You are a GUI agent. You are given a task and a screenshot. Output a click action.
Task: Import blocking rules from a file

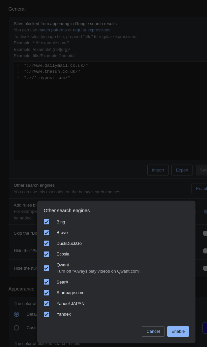pyautogui.click(x=158, y=170)
